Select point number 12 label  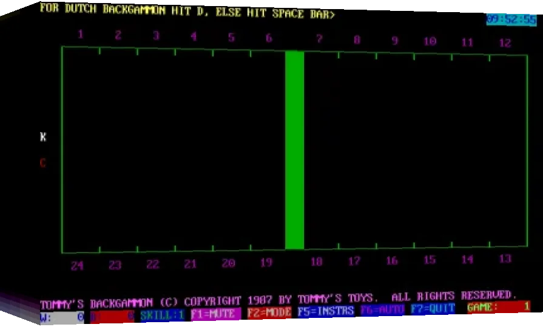(505, 43)
